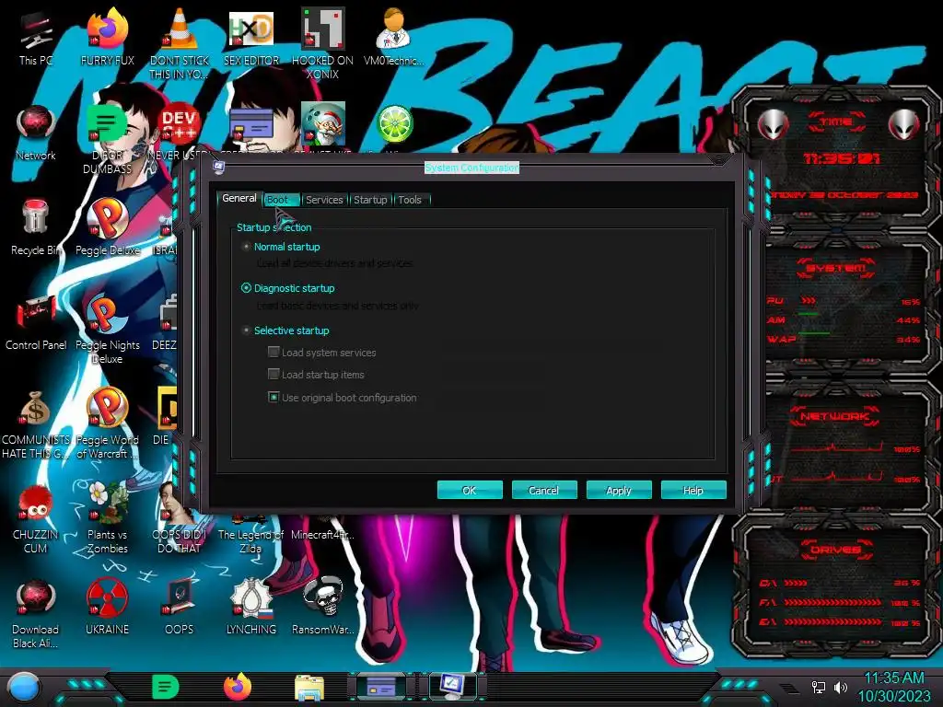Image resolution: width=943 pixels, height=707 pixels.
Task: Switch to the General tab
Action: click(x=239, y=199)
